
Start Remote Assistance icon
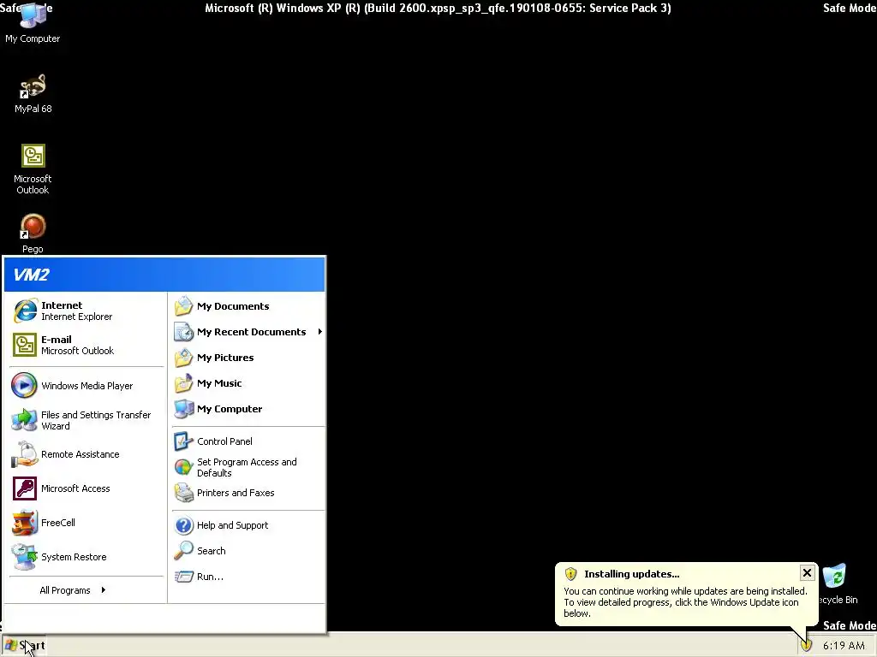(x=24, y=454)
